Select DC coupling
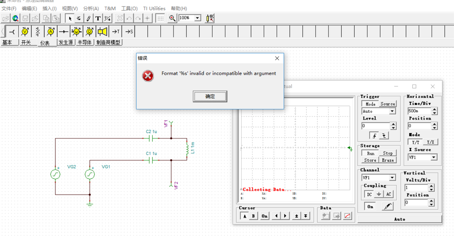The image size is (454, 237). pos(369,194)
